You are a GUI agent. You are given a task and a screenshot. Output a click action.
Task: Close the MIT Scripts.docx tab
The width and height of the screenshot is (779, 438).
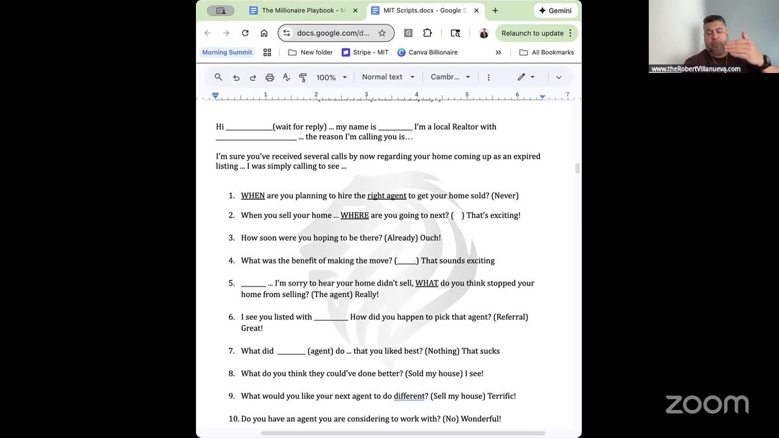point(477,10)
